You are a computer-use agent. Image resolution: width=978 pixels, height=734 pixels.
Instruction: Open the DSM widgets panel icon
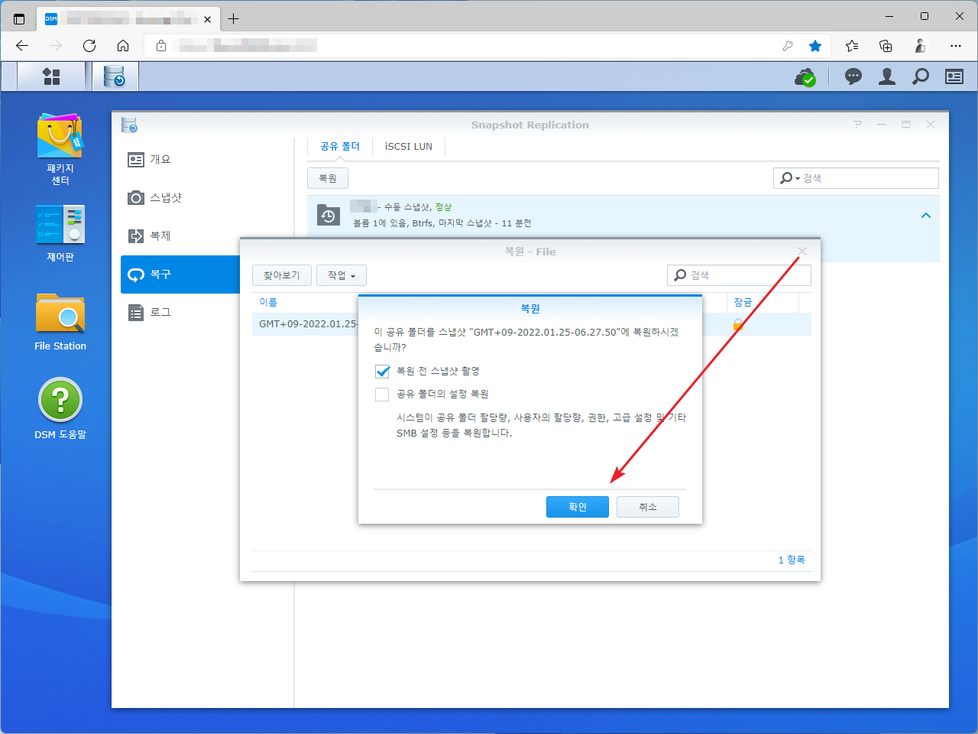954,76
